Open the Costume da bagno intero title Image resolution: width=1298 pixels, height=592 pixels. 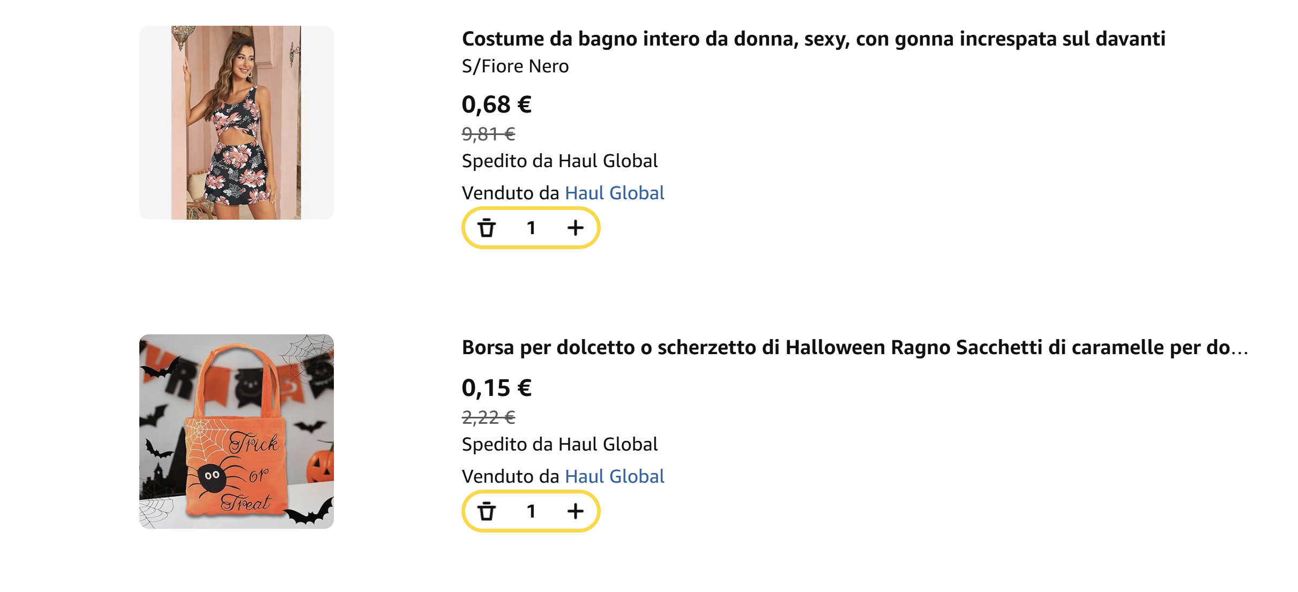[813, 39]
